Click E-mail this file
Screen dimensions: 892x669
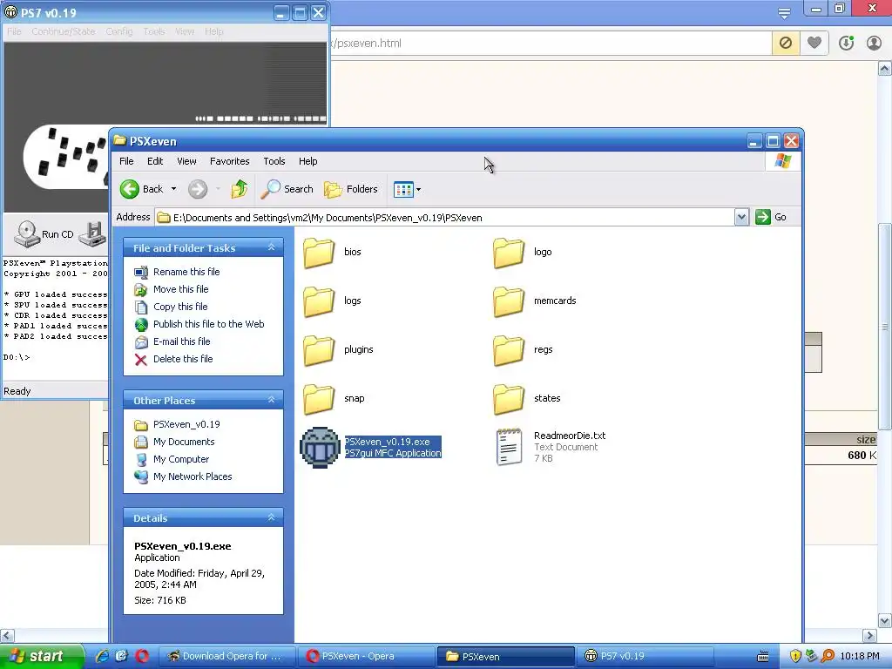coord(172,341)
